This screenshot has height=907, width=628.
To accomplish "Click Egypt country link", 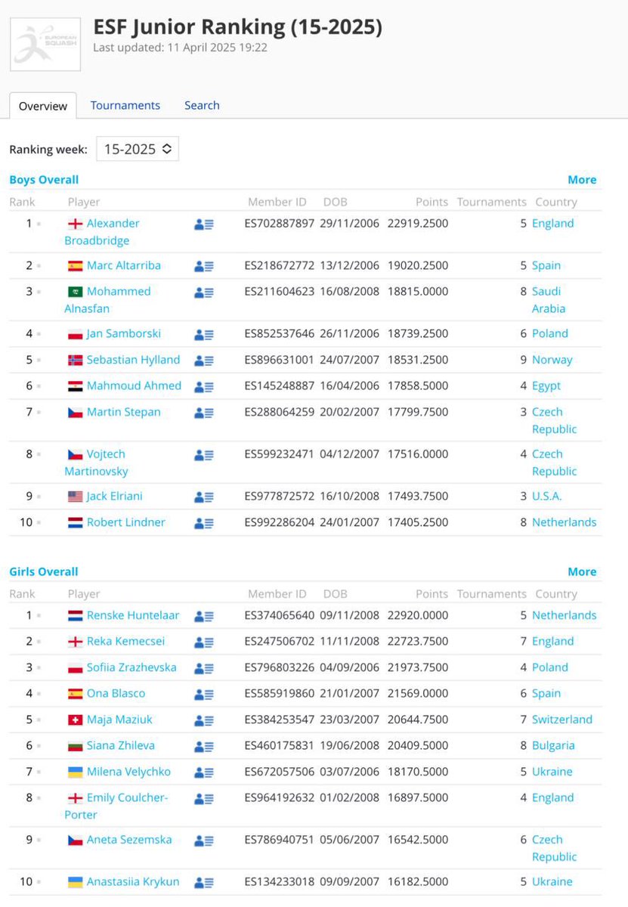I will (x=546, y=385).
